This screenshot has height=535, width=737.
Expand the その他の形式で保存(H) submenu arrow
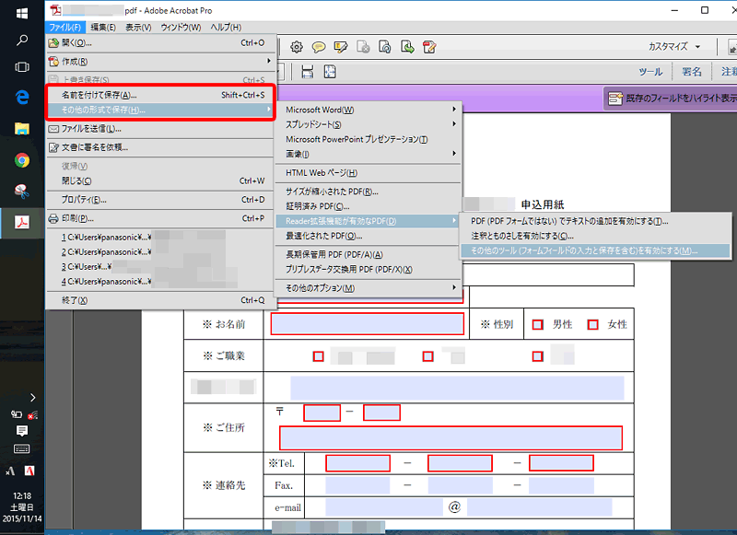pyautogui.click(x=269, y=110)
